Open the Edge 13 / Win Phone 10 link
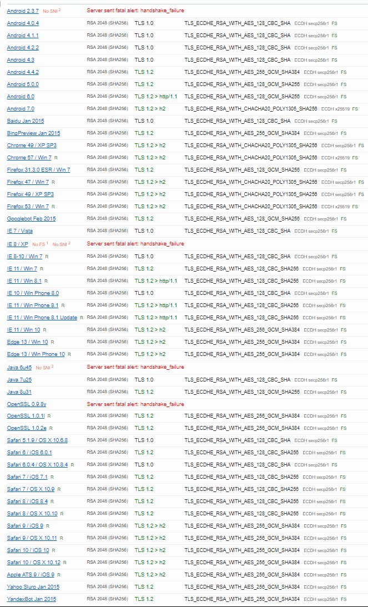The width and height of the screenshot is (368, 607). click(36, 354)
